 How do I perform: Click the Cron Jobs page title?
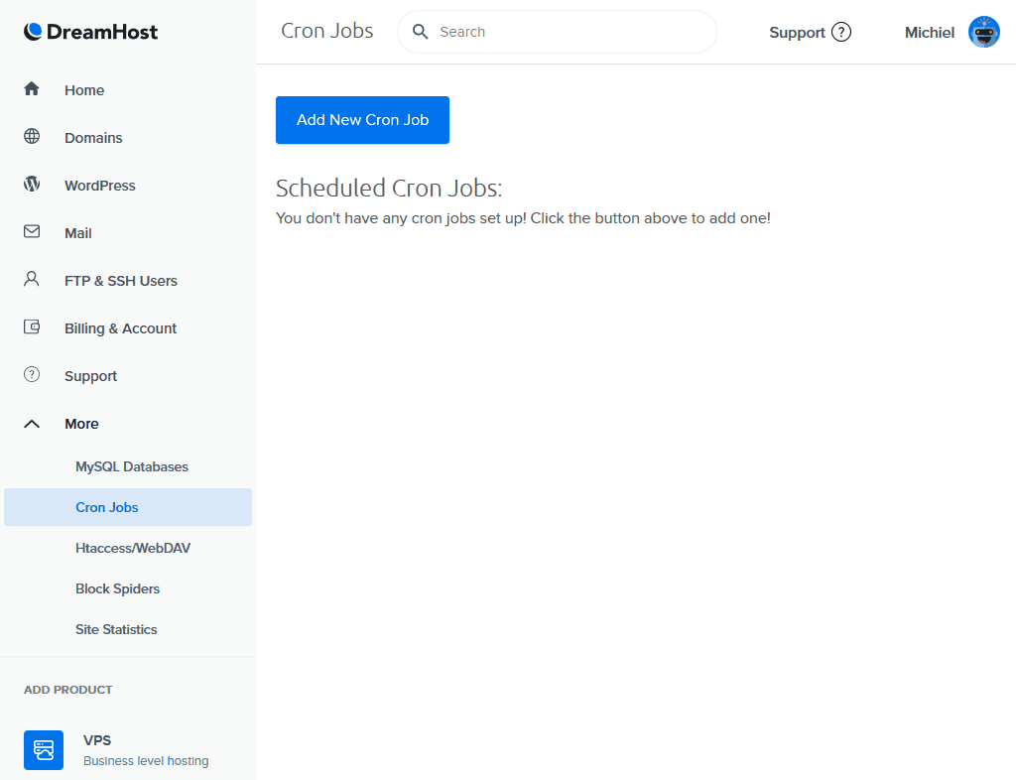(x=327, y=31)
